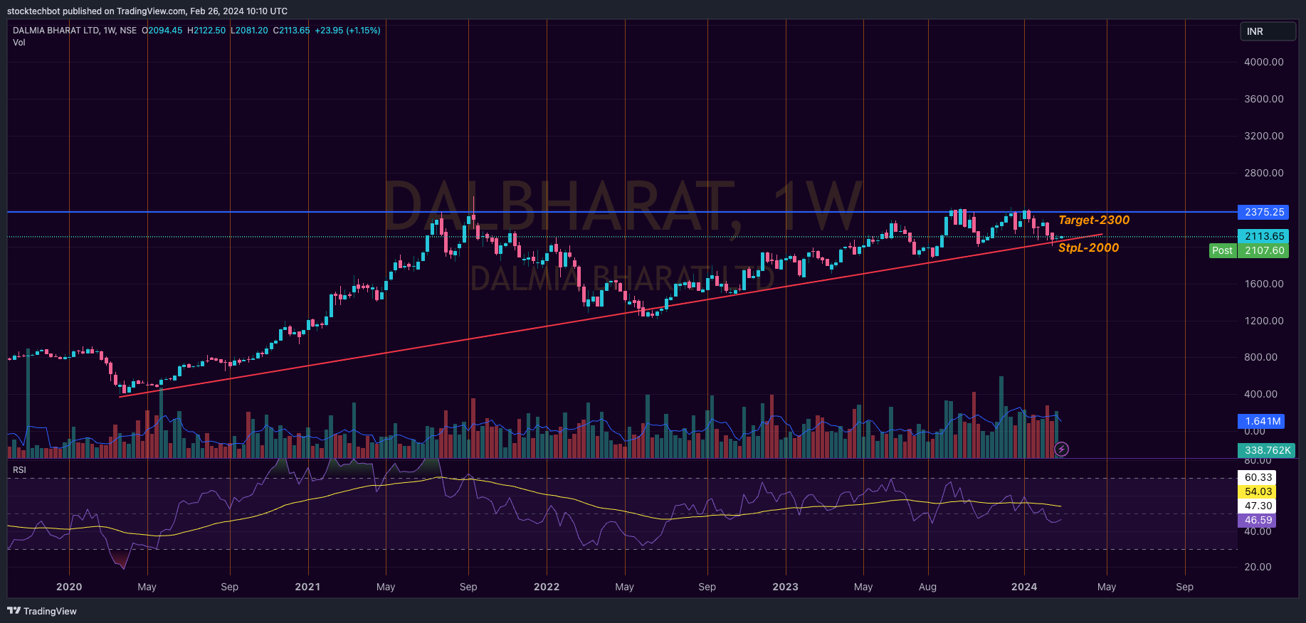Click the 2021 time axis label
This screenshot has width=1306, height=623.
307,587
